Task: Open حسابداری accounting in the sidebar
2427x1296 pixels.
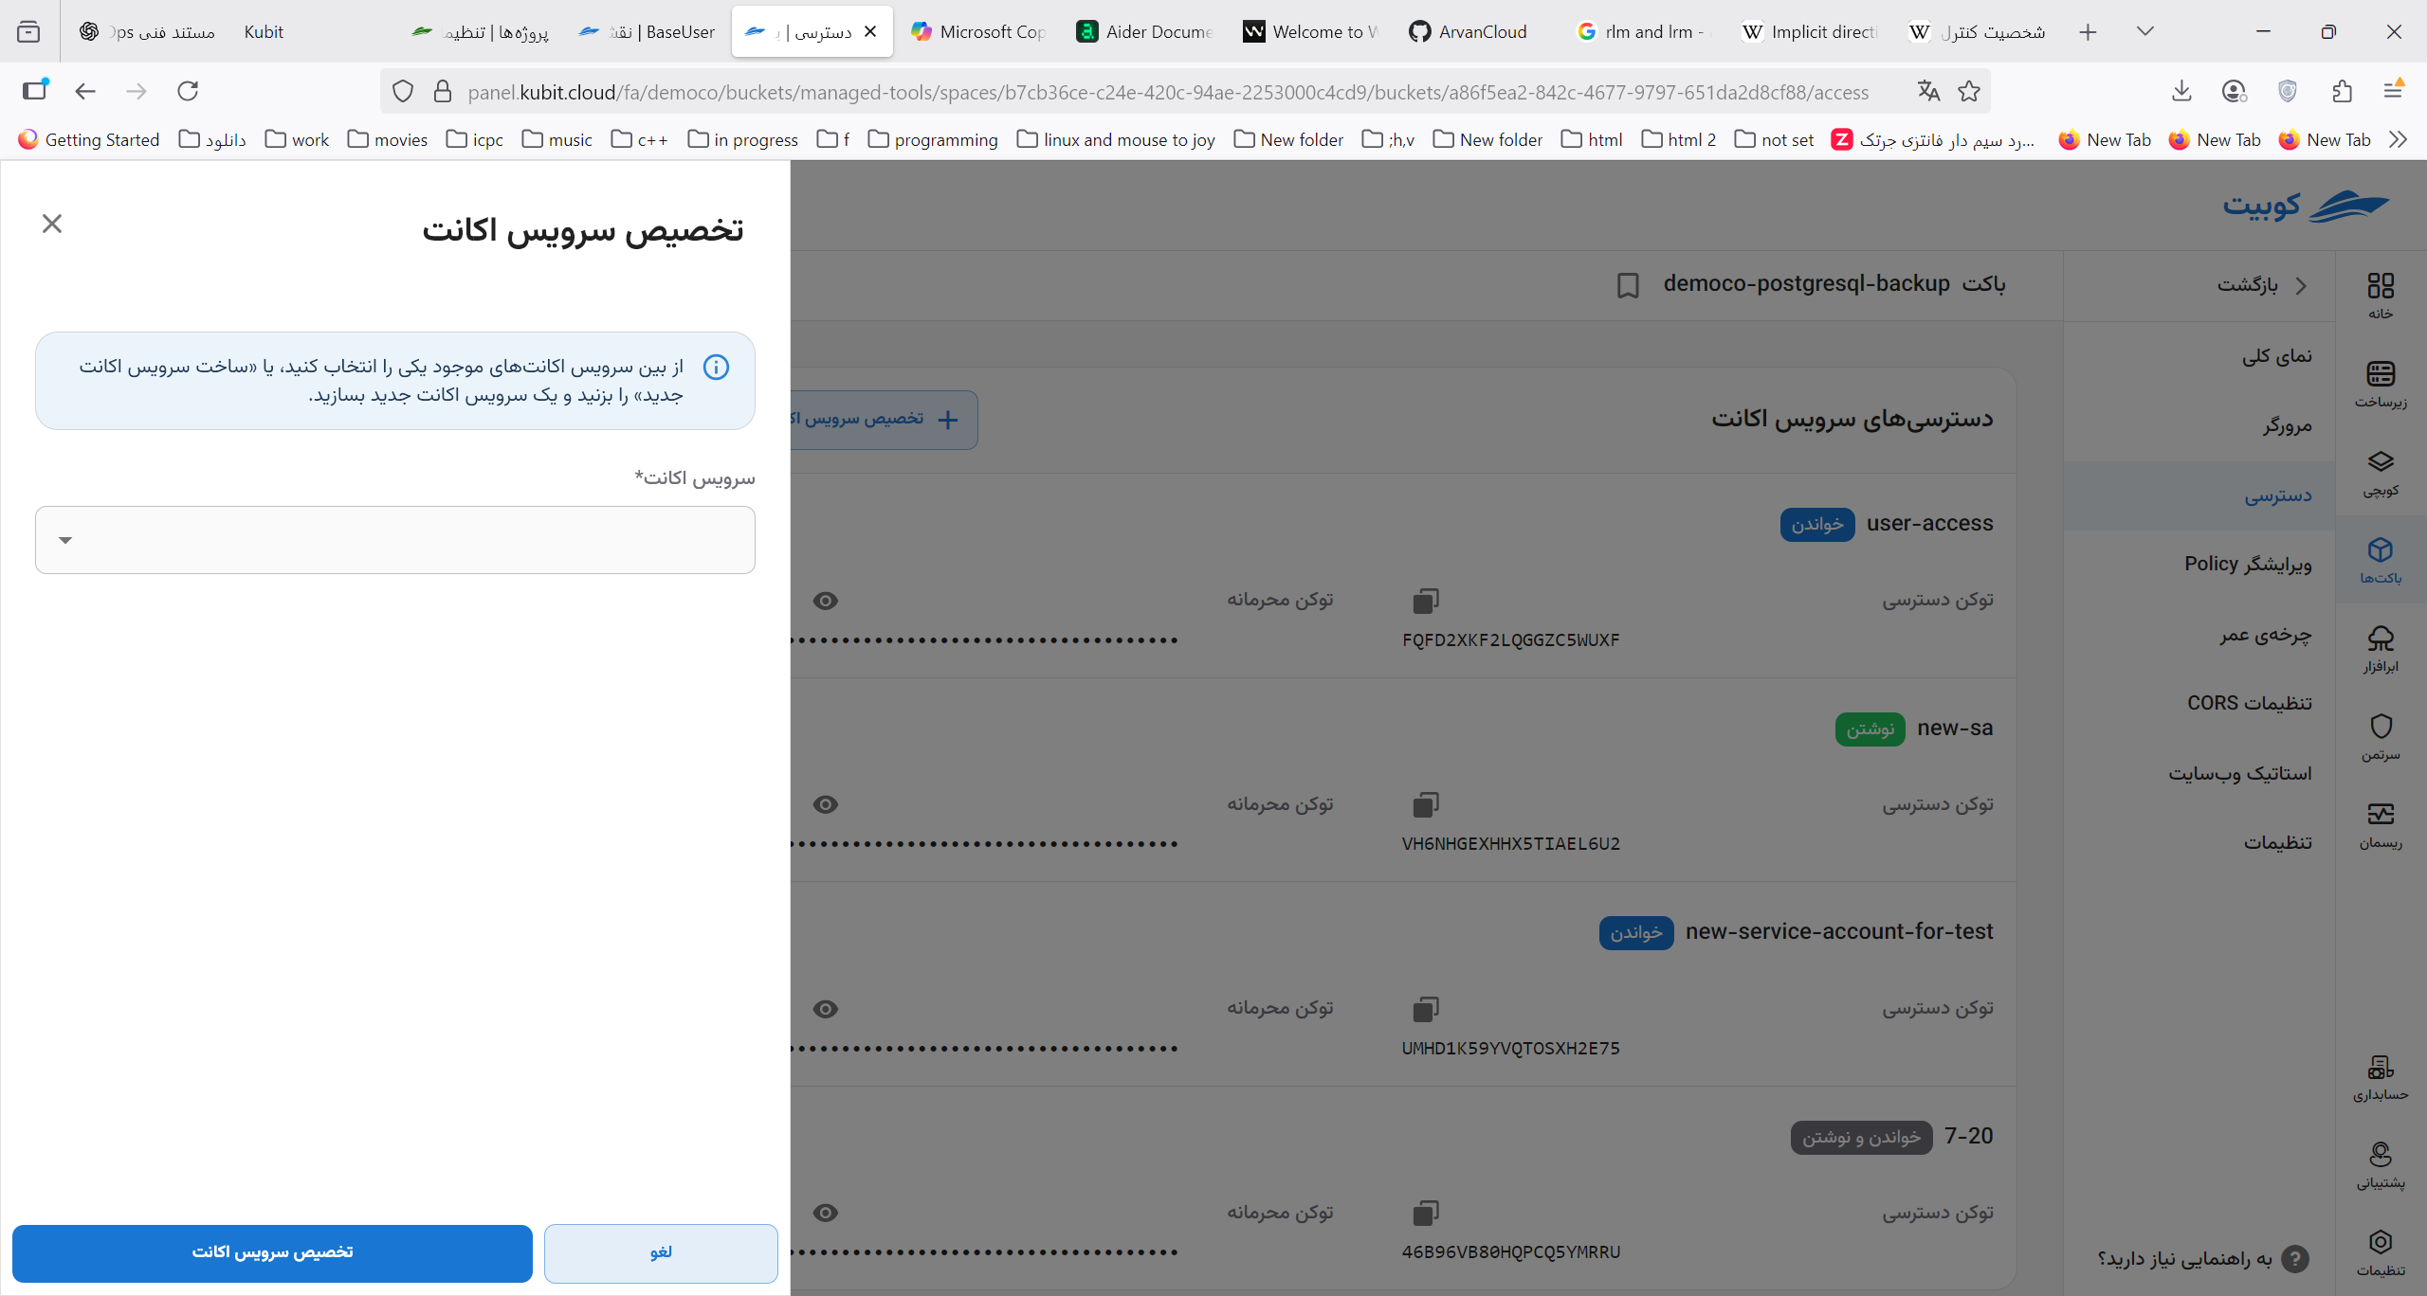Action: coord(2381,1077)
